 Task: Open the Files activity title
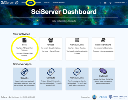tap(24, 45)
